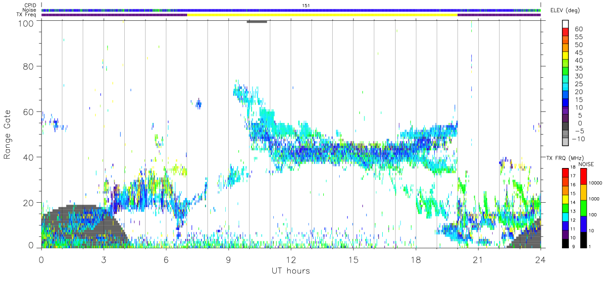Pick the cyan 12–13 segment of TX FRQ colorbar
The image size is (608, 281).
[566, 217]
